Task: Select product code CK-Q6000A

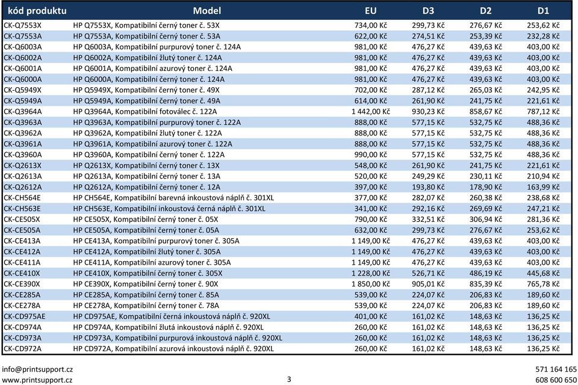Action: [x=22, y=79]
